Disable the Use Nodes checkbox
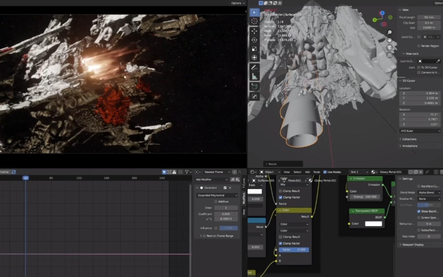The height and width of the screenshot is (277, 443). coord(325,172)
